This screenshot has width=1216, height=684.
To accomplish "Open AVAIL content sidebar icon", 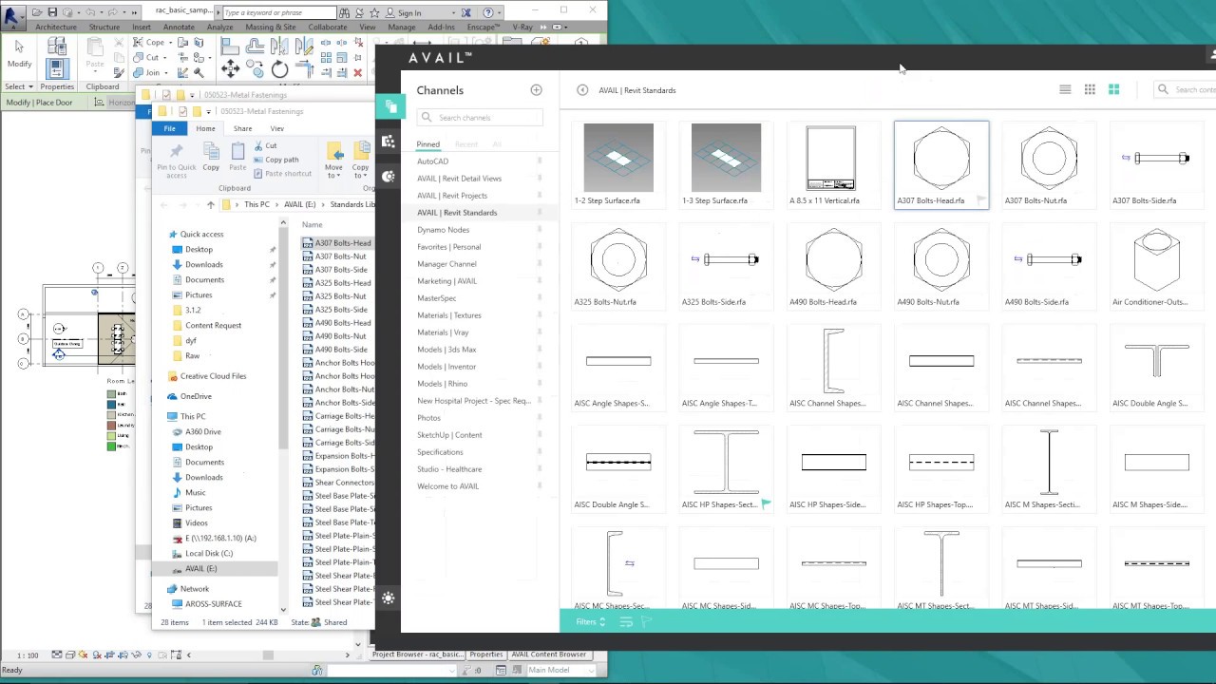I will click(x=389, y=107).
